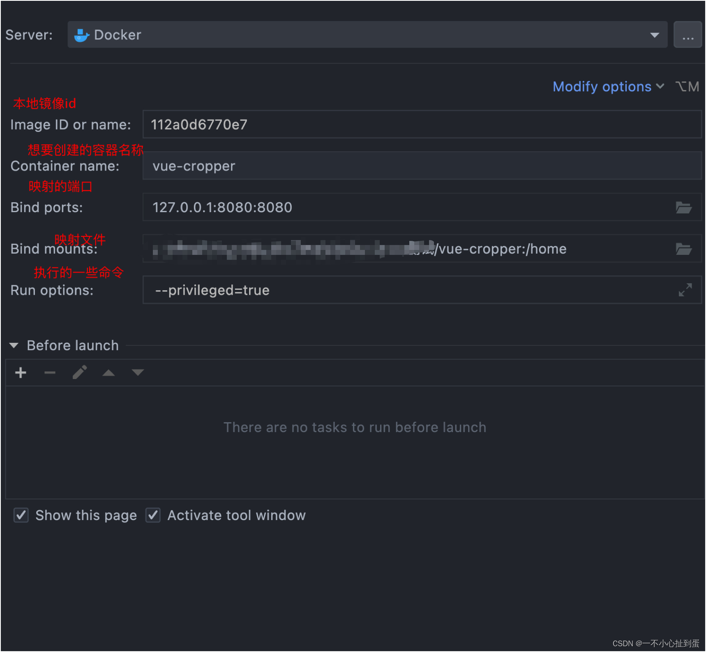Click the Image ID or name field
Screen dimensions: 706x652
coord(422,125)
